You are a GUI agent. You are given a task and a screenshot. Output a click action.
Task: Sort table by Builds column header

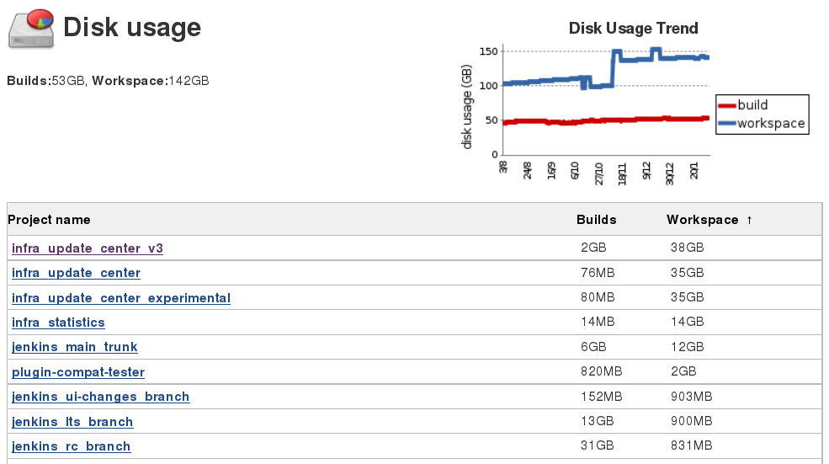click(596, 220)
